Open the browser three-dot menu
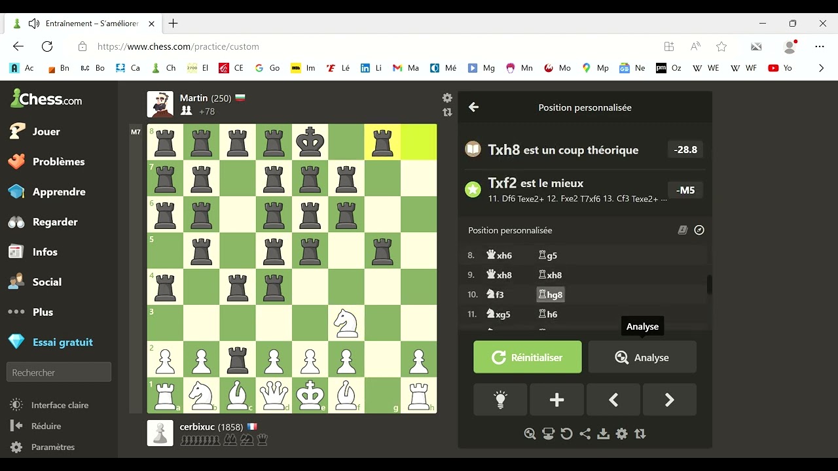The width and height of the screenshot is (838, 471). click(820, 46)
